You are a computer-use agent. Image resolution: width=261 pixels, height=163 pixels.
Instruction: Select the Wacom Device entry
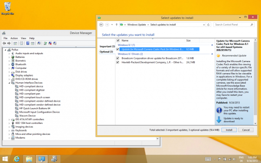(27, 116)
